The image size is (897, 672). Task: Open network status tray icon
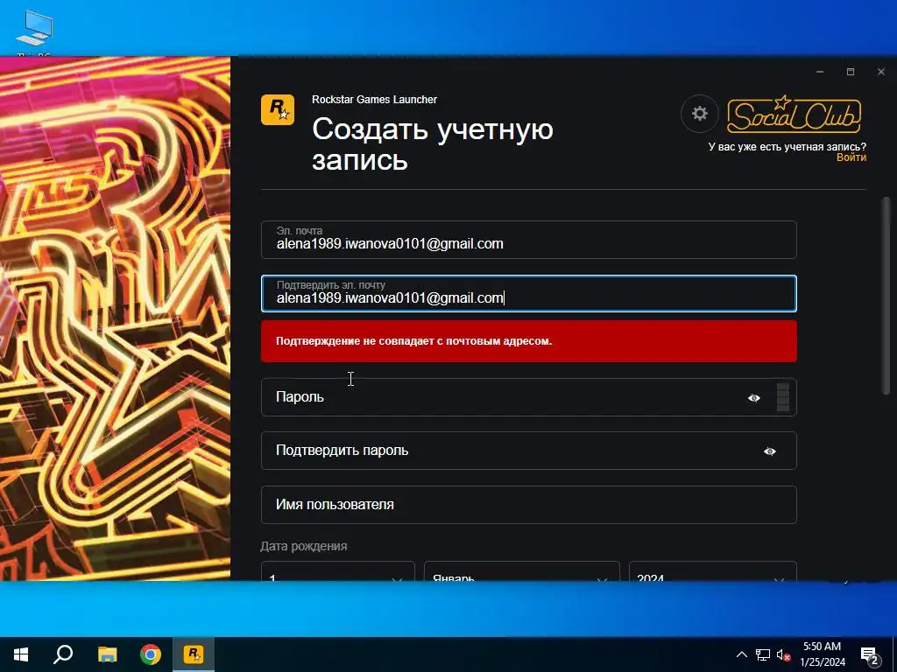[x=763, y=654]
